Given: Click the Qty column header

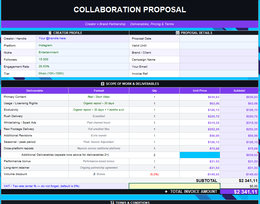Looking at the screenshot, I should pyautogui.click(x=154, y=90).
